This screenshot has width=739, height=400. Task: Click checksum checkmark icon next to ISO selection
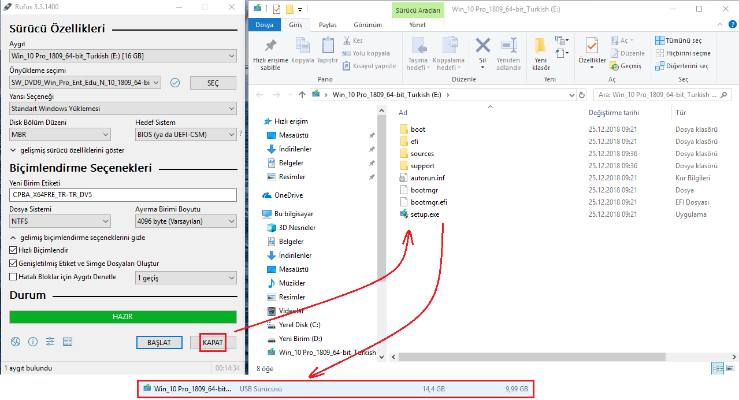175,83
